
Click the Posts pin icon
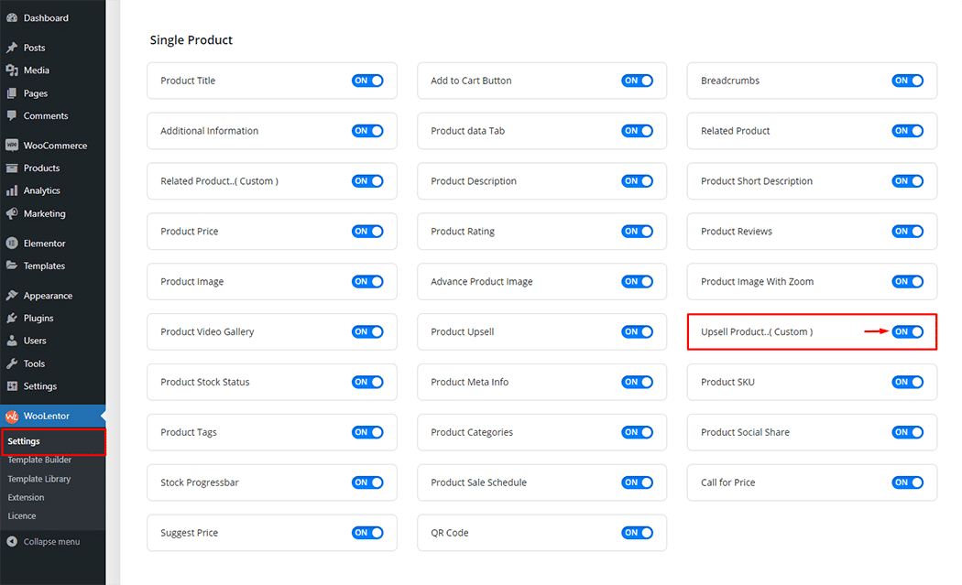click(x=12, y=48)
